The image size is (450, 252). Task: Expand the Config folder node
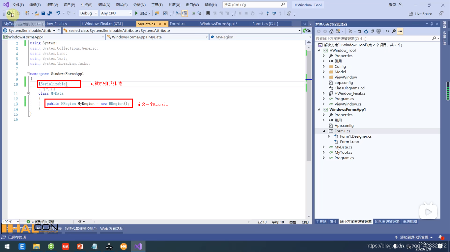click(324, 66)
